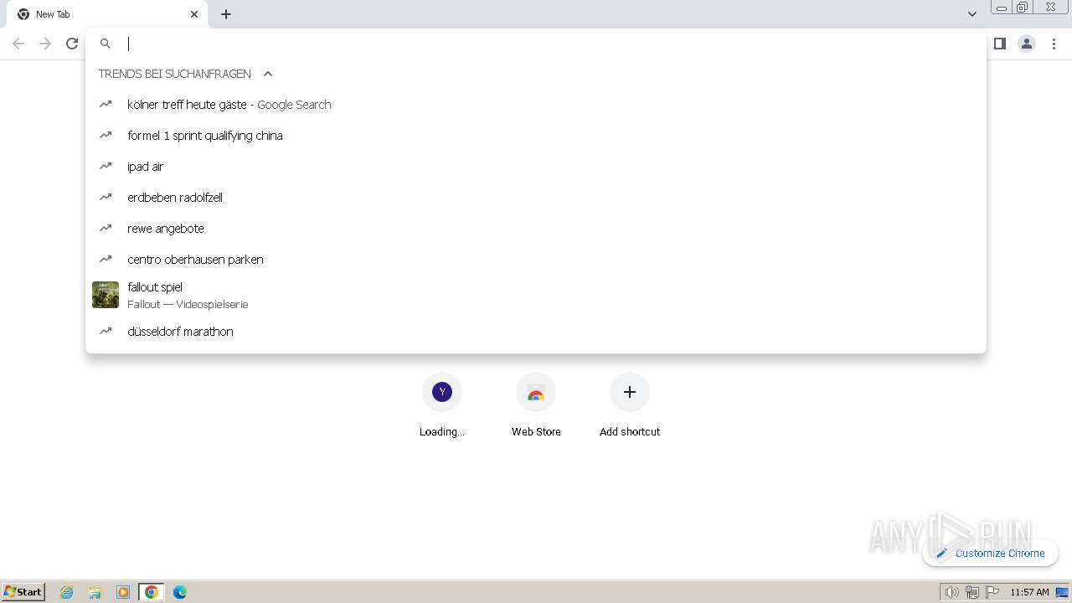Click the Add shortcut plus tile

click(x=630, y=405)
